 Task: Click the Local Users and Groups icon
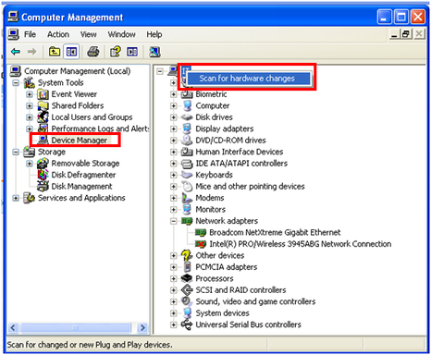43,117
